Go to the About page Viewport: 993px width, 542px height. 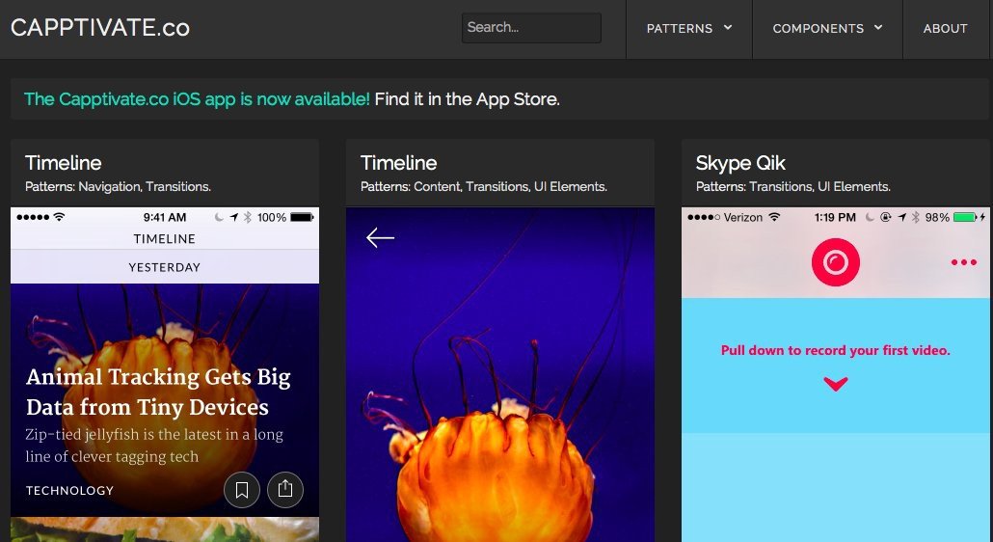pos(945,29)
